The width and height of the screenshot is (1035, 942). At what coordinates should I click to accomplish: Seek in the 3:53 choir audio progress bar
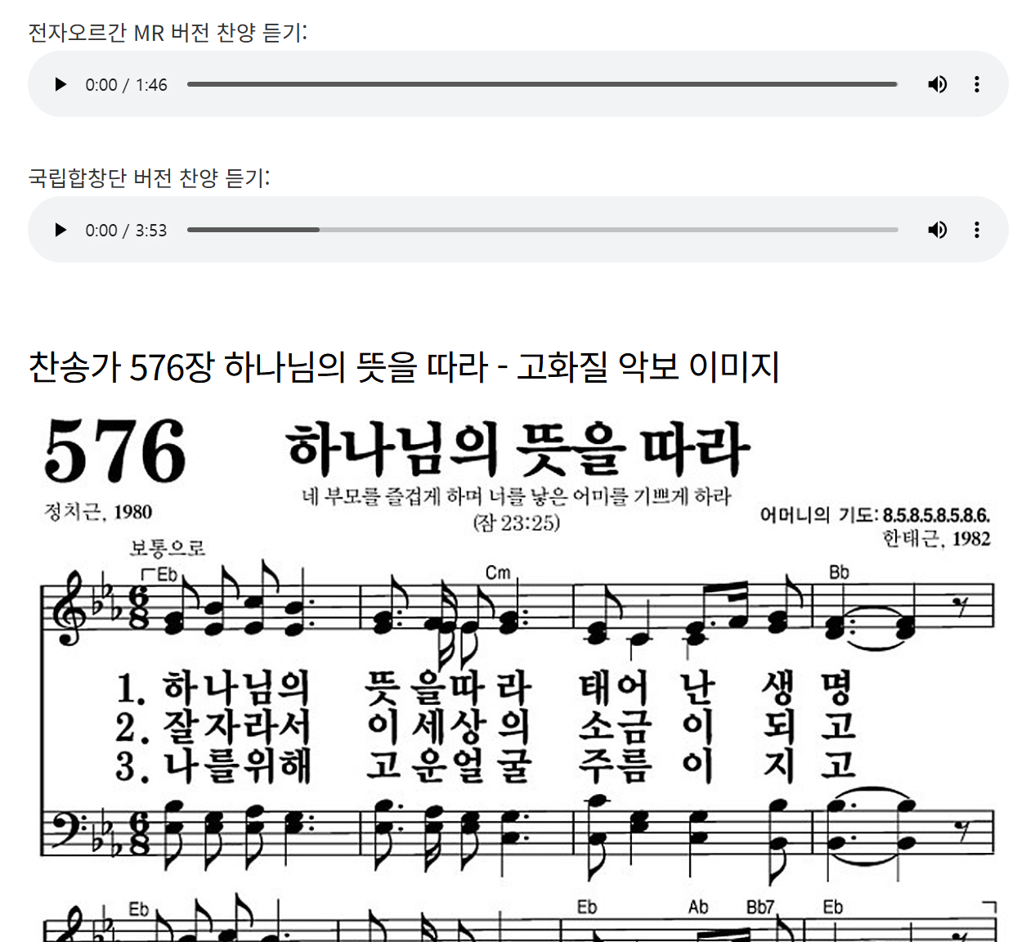pos(542,230)
